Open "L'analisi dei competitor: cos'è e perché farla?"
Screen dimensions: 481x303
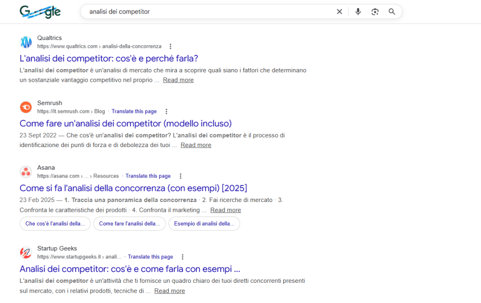click(x=109, y=58)
